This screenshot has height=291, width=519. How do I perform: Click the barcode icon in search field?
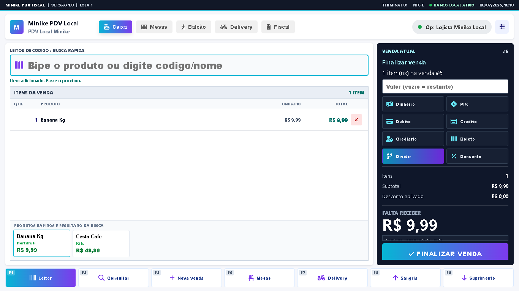tap(19, 65)
